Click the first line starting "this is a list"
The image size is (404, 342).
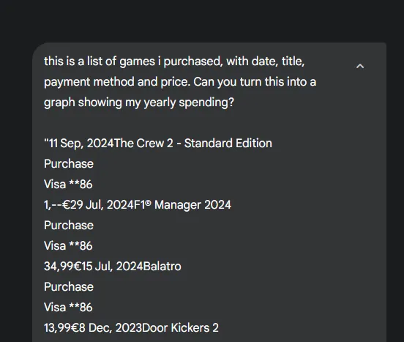pos(174,62)
